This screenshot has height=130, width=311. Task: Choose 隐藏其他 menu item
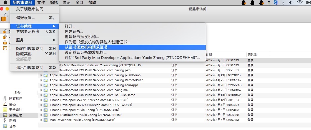[34, 54]
